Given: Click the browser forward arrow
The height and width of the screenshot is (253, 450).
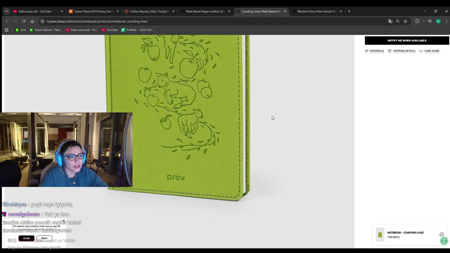Looking at the screenshot, I should (x=15, y=21).
